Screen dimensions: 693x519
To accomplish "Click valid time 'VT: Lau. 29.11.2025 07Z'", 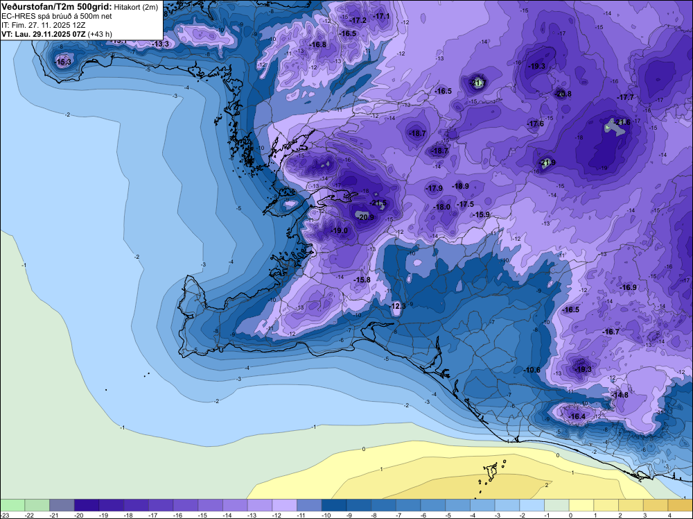I will [x=43, y=34].
